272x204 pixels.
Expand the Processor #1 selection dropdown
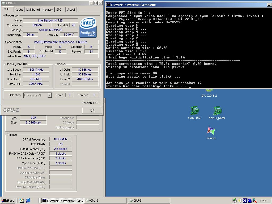50,95
